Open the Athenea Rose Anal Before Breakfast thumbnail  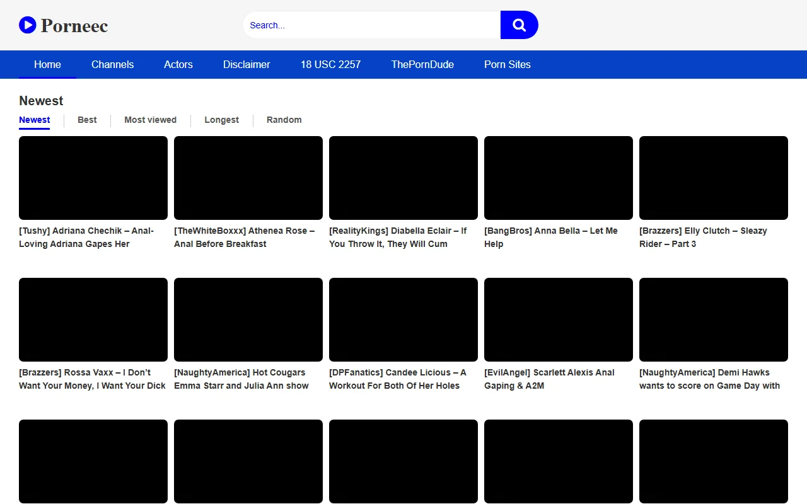point(248,178)
